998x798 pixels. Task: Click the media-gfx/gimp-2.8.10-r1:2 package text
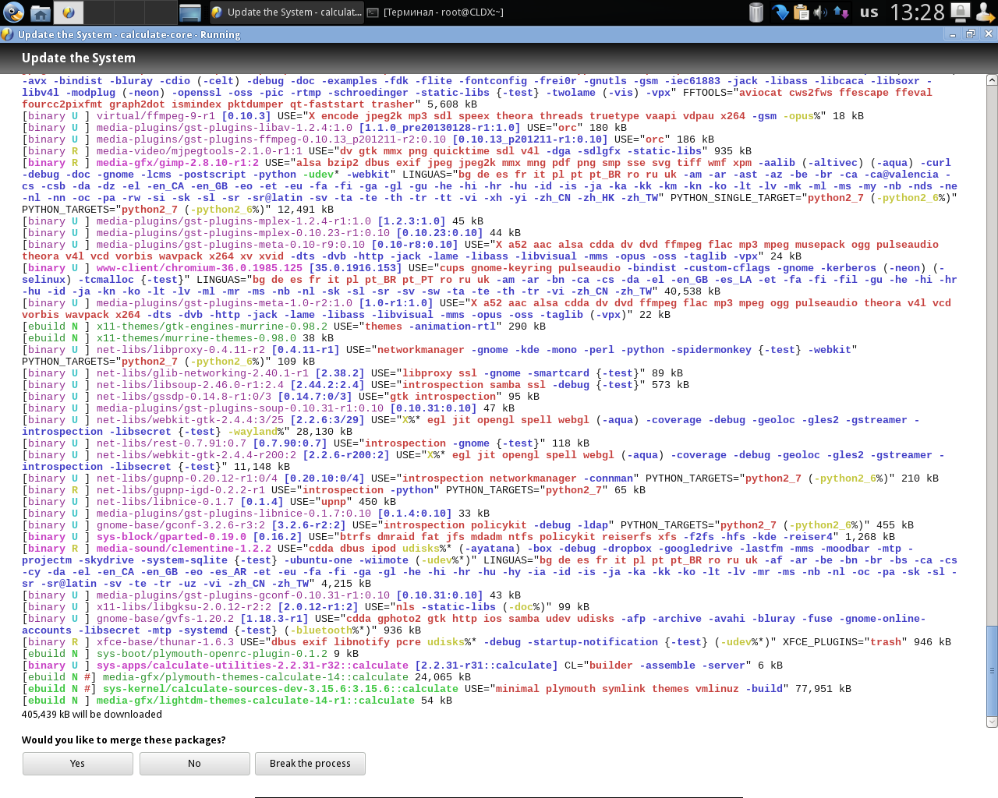click(178, 163)
